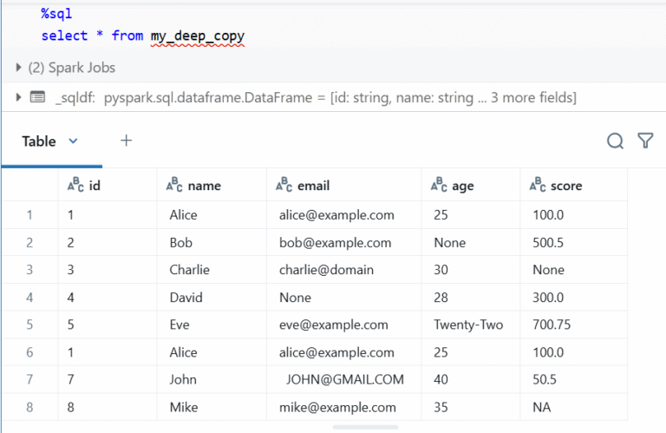Click the my_deep_copy table name in query
Viewport: 666px width, 433px height.
(196, 36)
